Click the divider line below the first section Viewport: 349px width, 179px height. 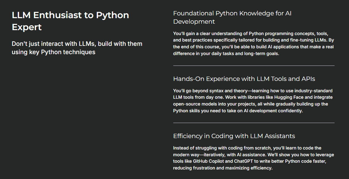[x=254, y=65]
